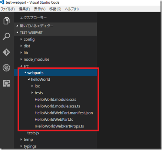Open the ヘルプ(H) menu
The width and height of the screenshot is (162, 150).
(x=72, y=9)
